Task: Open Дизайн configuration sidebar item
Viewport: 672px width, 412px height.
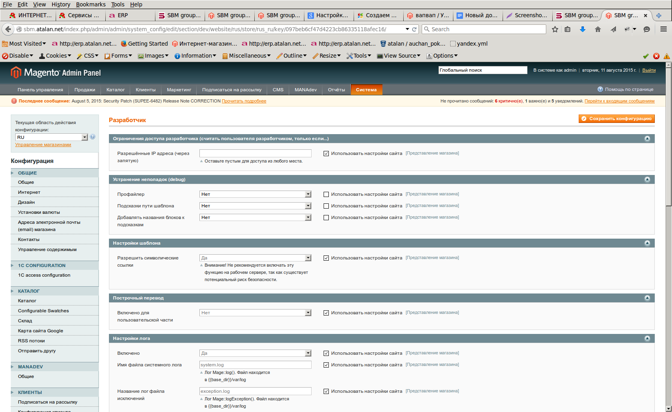Action: 26,202
